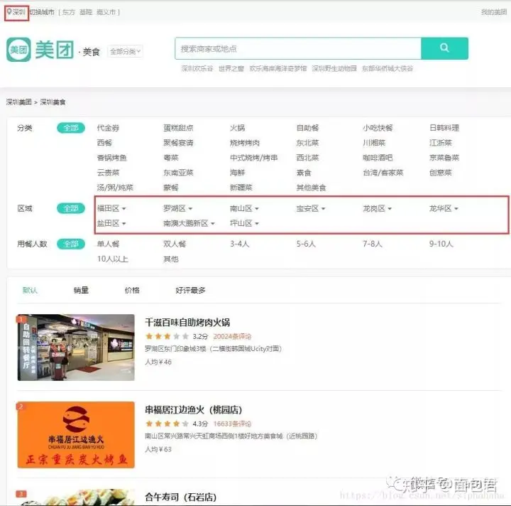
Task: Switch city to 基隆
Action: coord(86,12)
